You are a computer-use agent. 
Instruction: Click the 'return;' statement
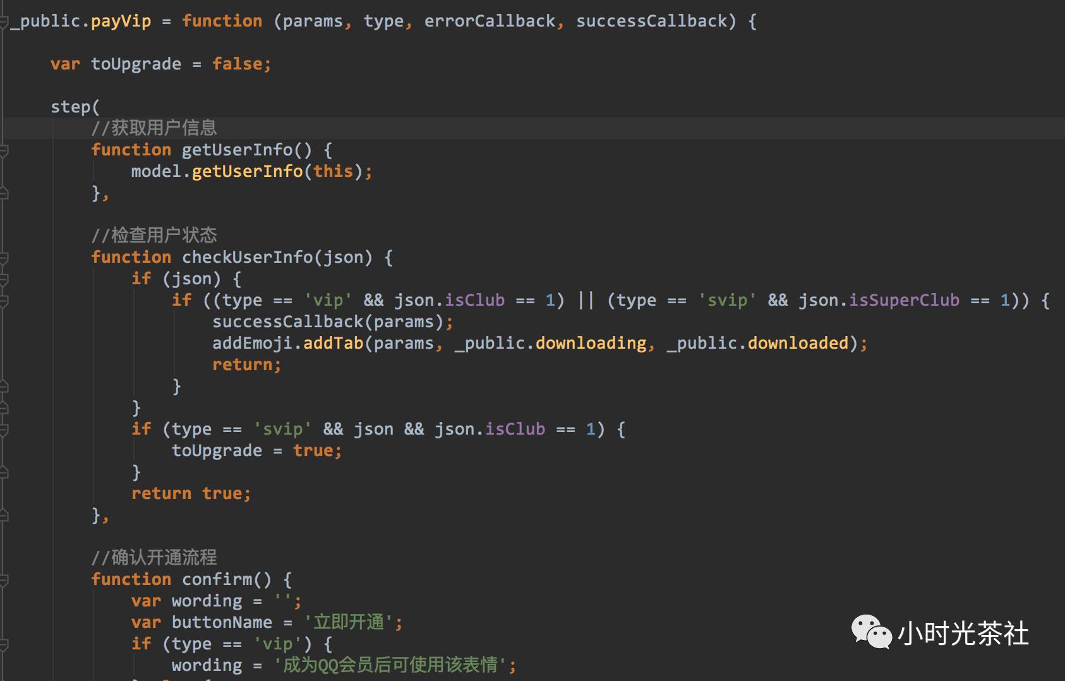247,365
